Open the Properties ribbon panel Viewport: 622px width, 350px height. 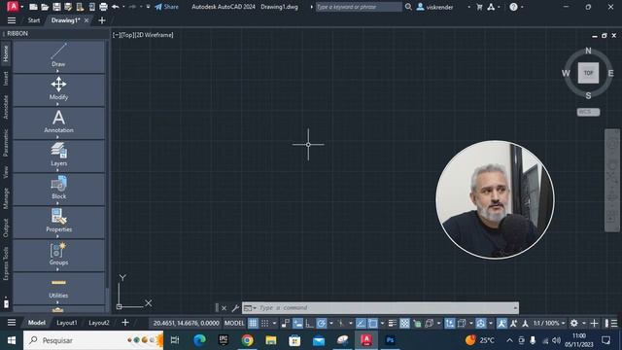[x=58, y=223]
